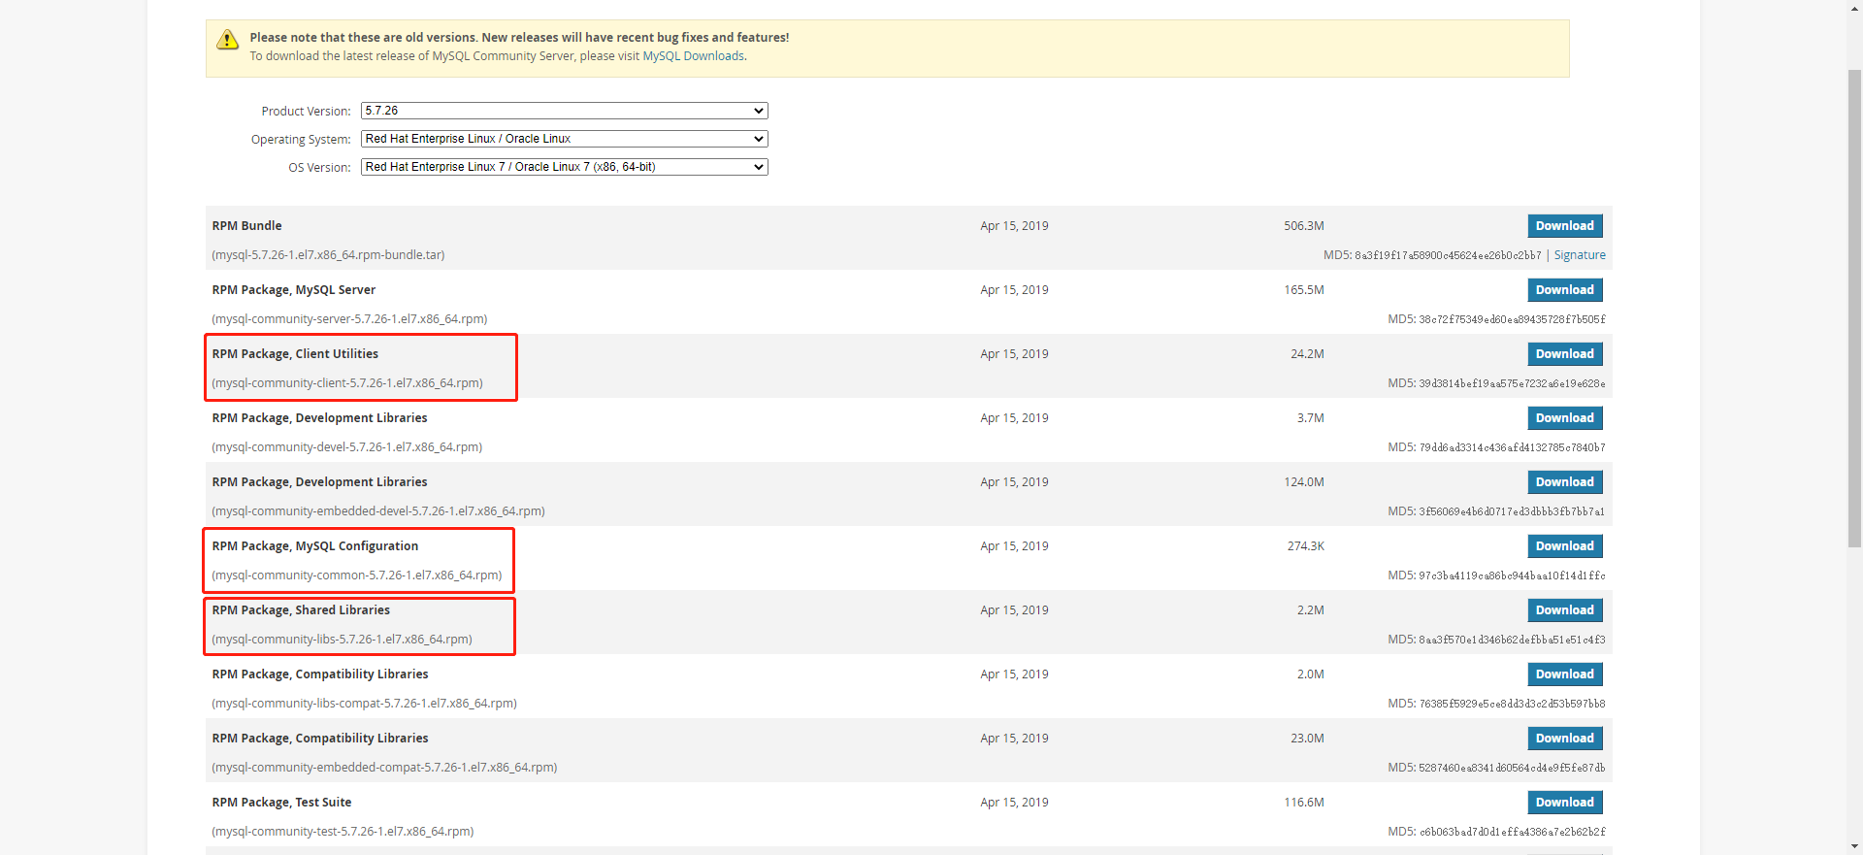Viewport: 1863px width, 855px height.
Task: Click the scrollbar down arrow
Action: tap(1854, 846)
